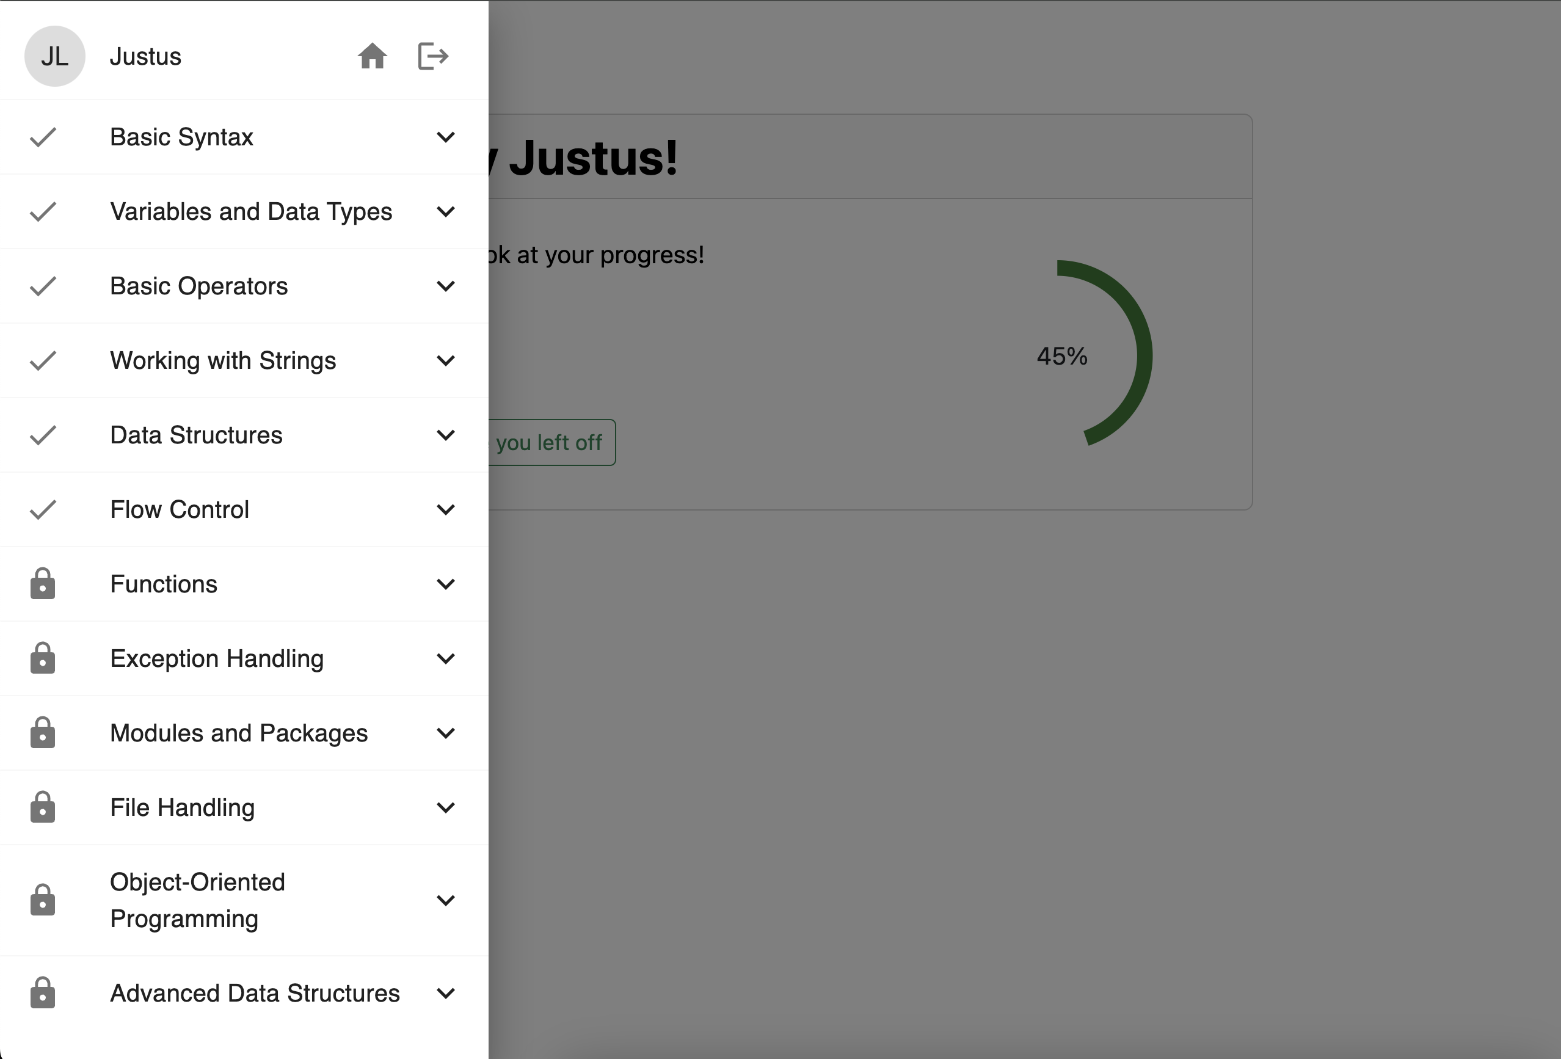Click the logout icon next to home
1561x1059 pixels.
(x=432, y=56)
